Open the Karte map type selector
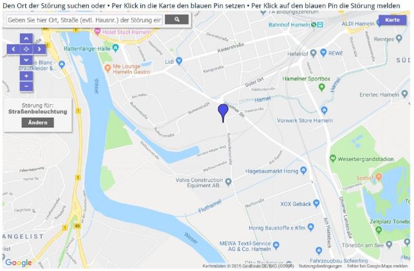The image size is (414, 271). pyautogui.click(x=392, y=20)
